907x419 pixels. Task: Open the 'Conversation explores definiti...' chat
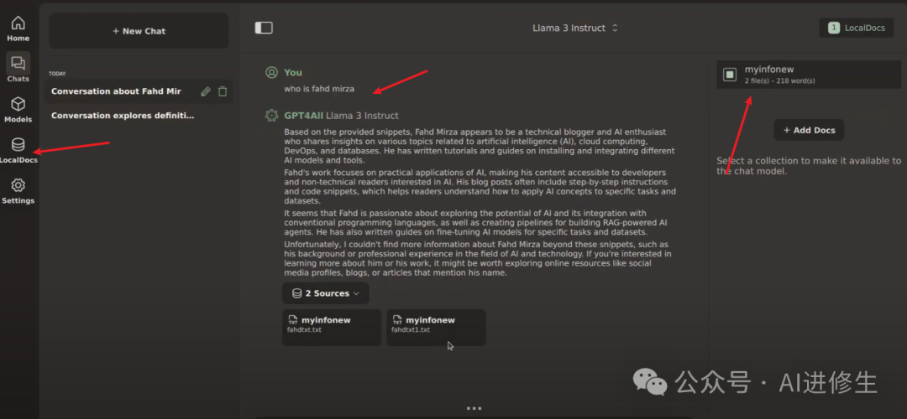pyautogui.click(x=123, y=116)
